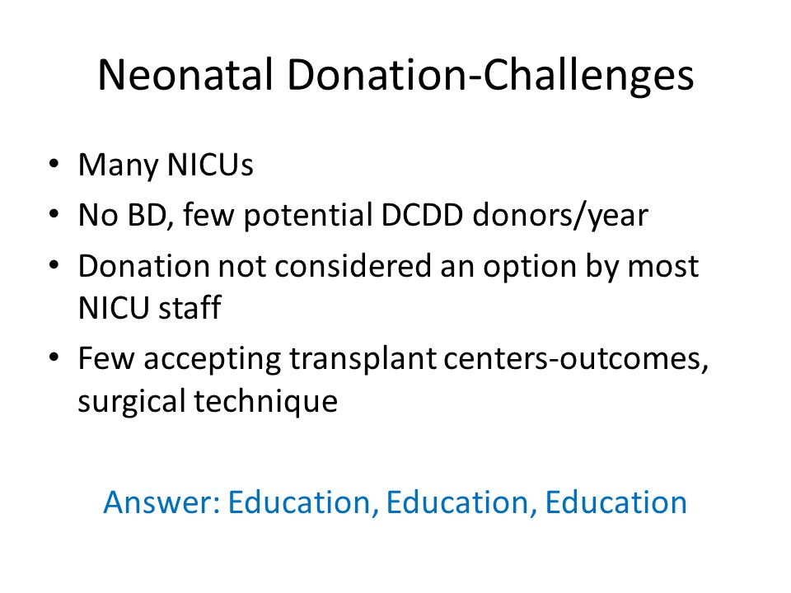Select the first blue Education word
The image size is (791, 593).
(303, 502)
